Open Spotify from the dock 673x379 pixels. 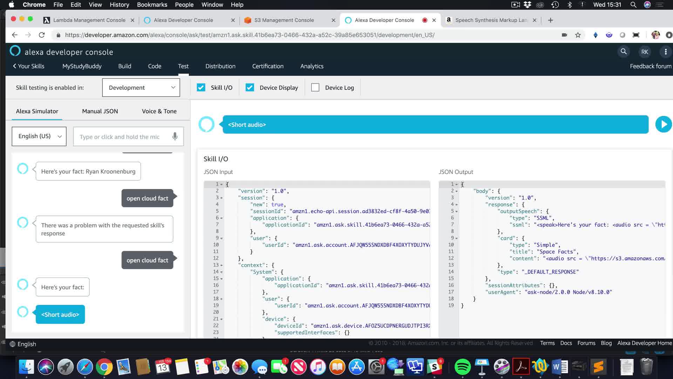pos(462,367)
